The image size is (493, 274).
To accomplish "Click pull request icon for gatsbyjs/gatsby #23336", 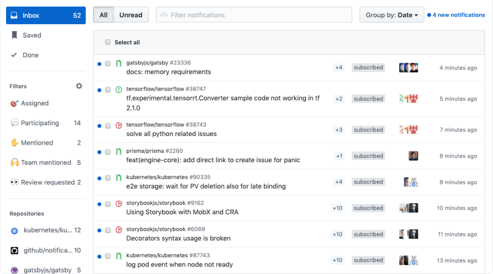I will (119, 63).
